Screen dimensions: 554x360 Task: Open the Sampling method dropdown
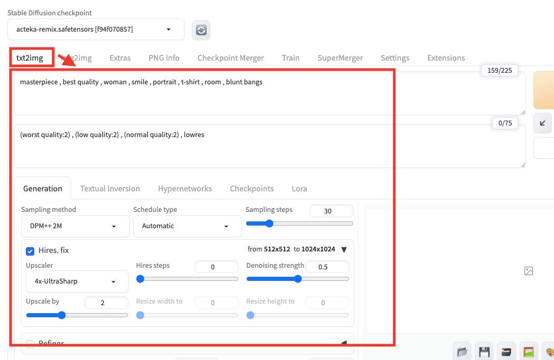tap(75, 226)
